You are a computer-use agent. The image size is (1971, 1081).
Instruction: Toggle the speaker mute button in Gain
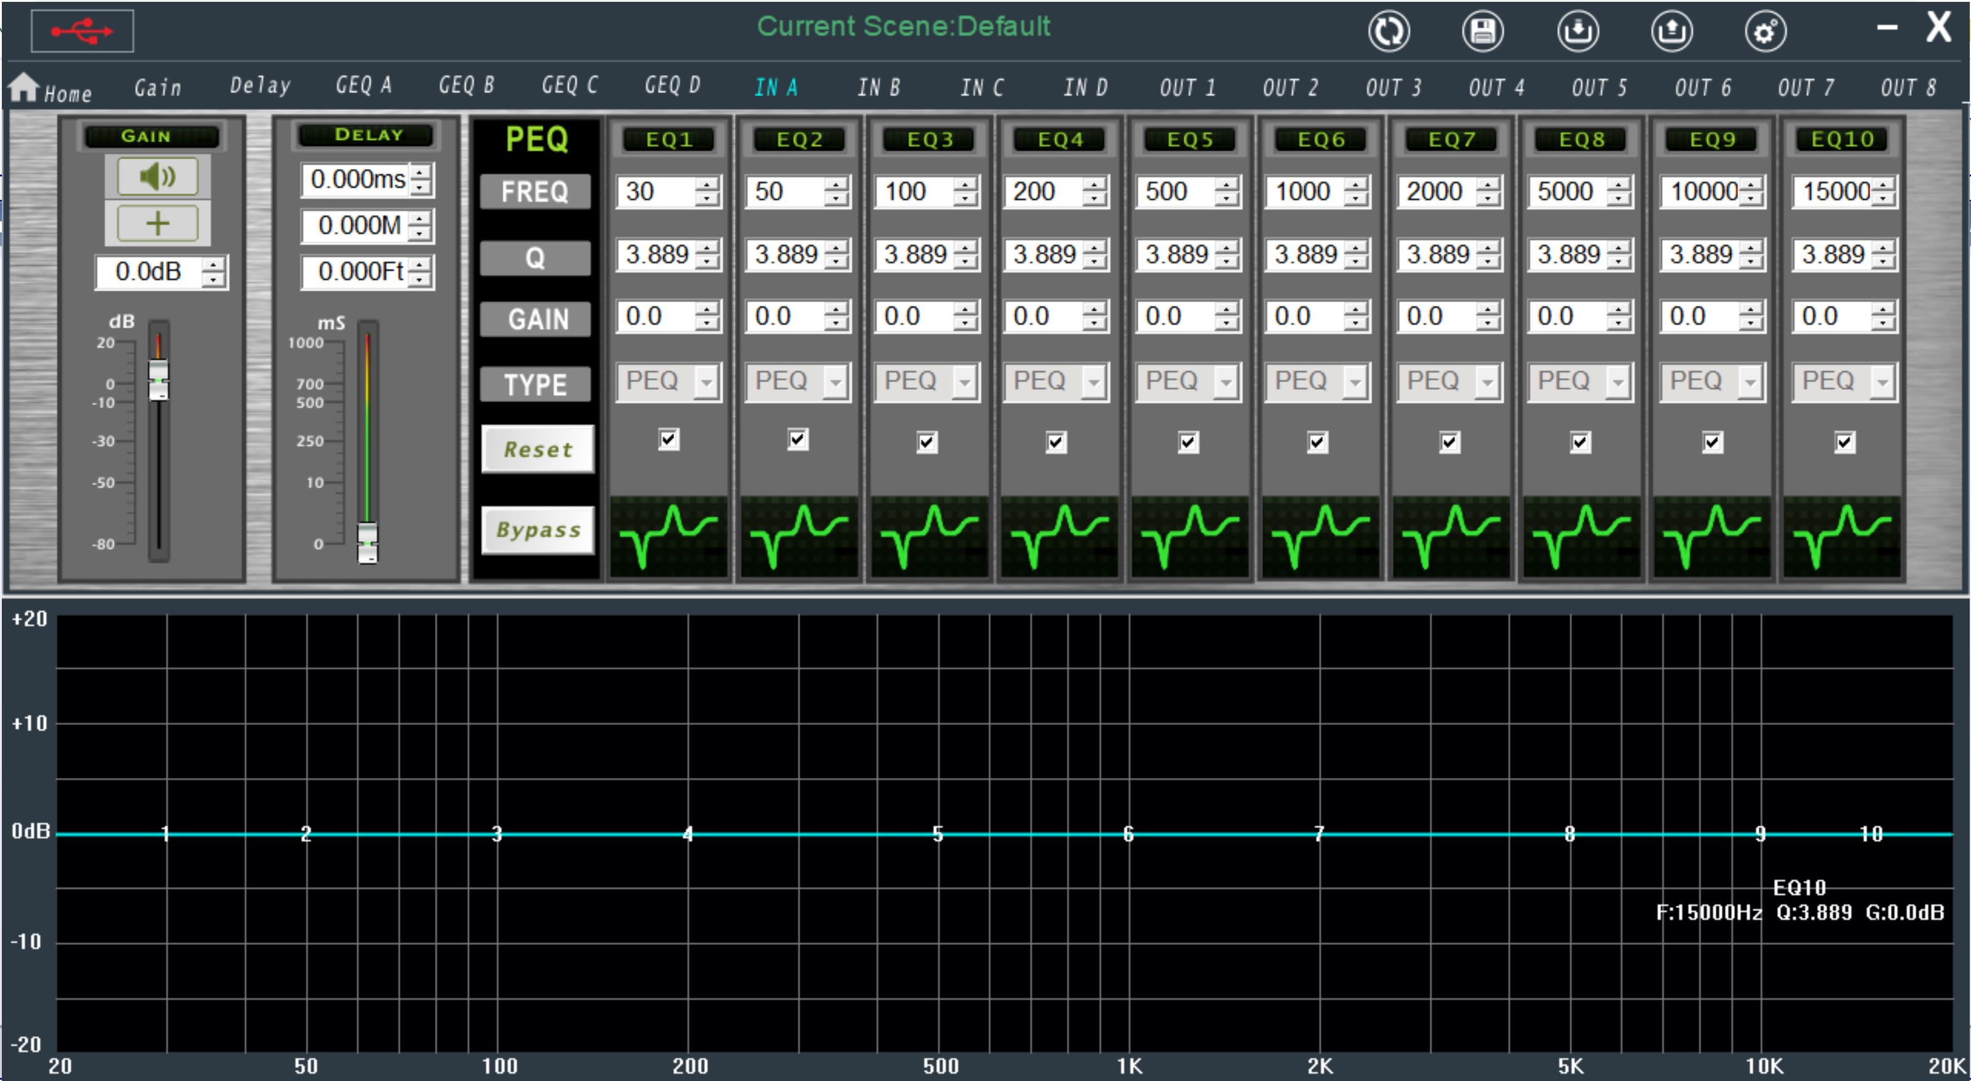[157, 176]
